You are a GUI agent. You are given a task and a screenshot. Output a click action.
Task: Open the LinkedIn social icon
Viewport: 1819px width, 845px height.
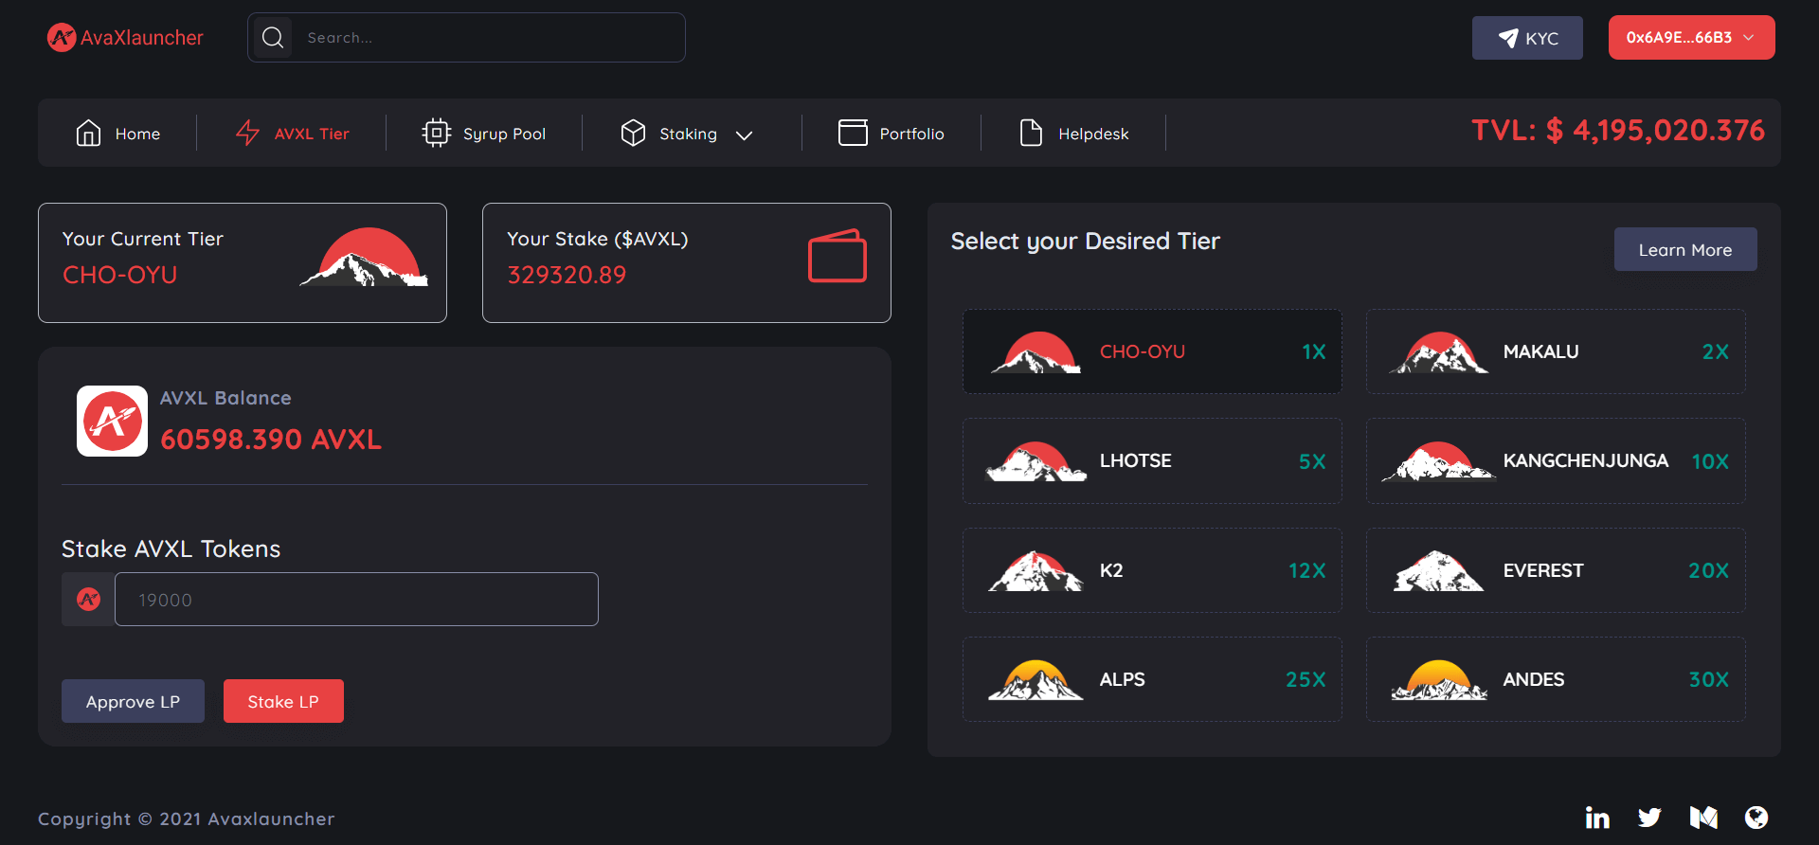click(1597, 818)
